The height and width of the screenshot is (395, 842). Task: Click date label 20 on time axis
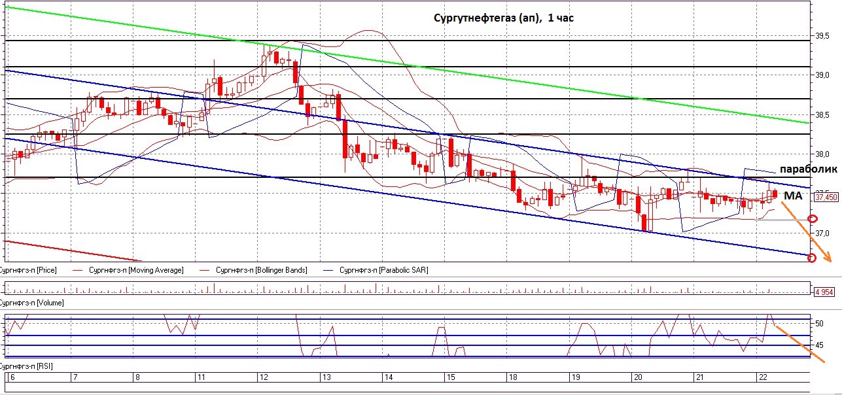(x=638, y=377)
